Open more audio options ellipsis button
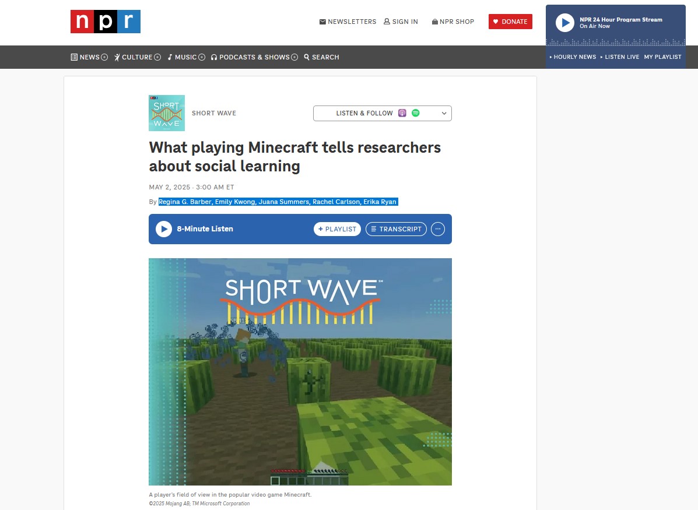The height and width of the screenshot is (510, 698). (437, 228)
